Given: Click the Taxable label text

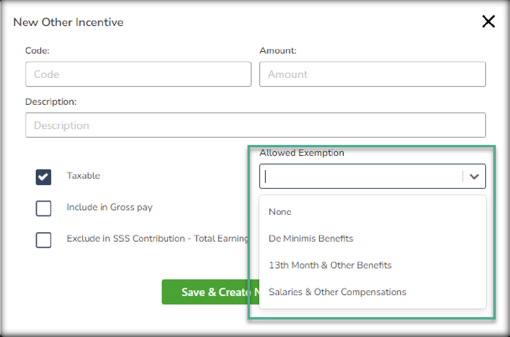Looking at the screenshot, I should [83, 176].
